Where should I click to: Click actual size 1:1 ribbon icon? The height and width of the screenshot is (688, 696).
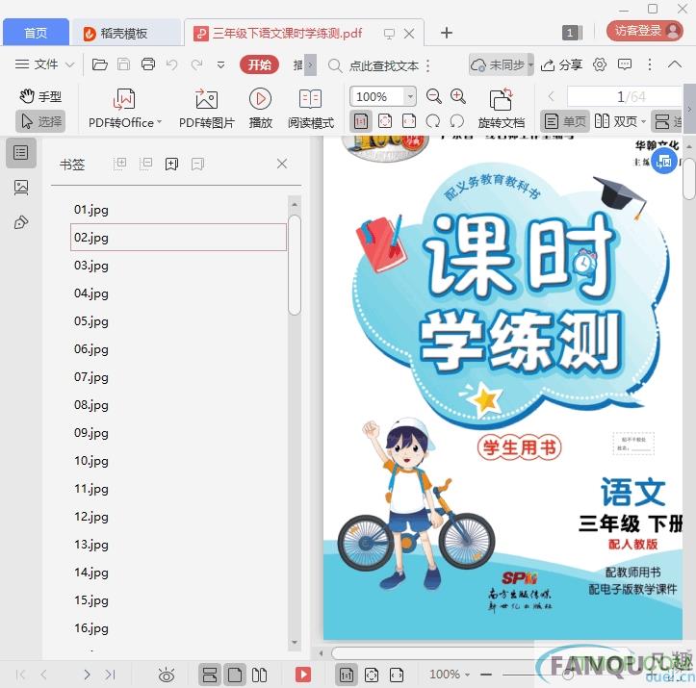click(361, 121)
